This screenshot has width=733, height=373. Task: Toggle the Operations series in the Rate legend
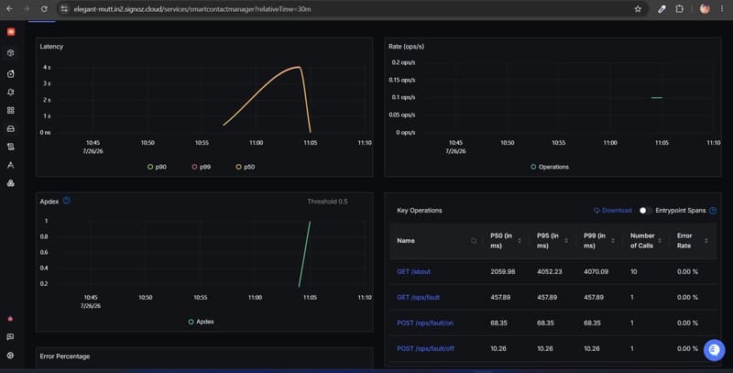tap(550, 167)
